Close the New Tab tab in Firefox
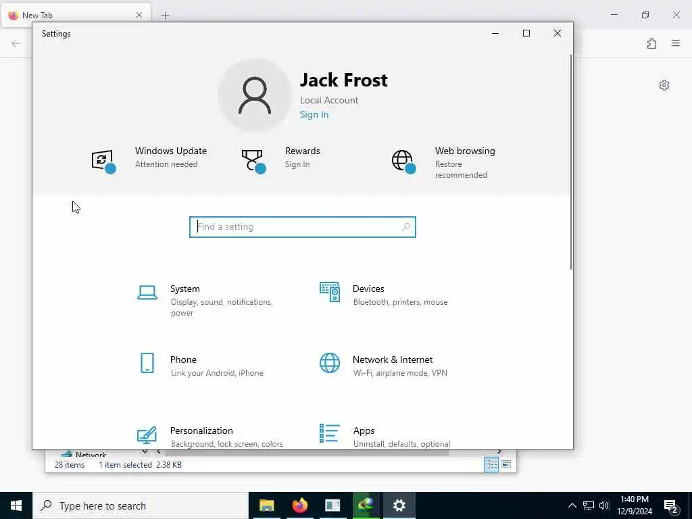Viewport: 692px width, 519px height. click(x=139, y=15)
